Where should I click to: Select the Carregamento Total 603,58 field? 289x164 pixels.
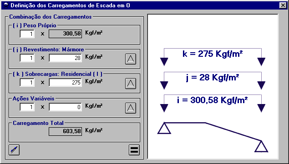click(x=65, y=131)
